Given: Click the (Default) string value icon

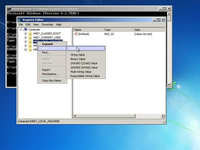Looking at the screenshot, I should (x=76, y=34).
